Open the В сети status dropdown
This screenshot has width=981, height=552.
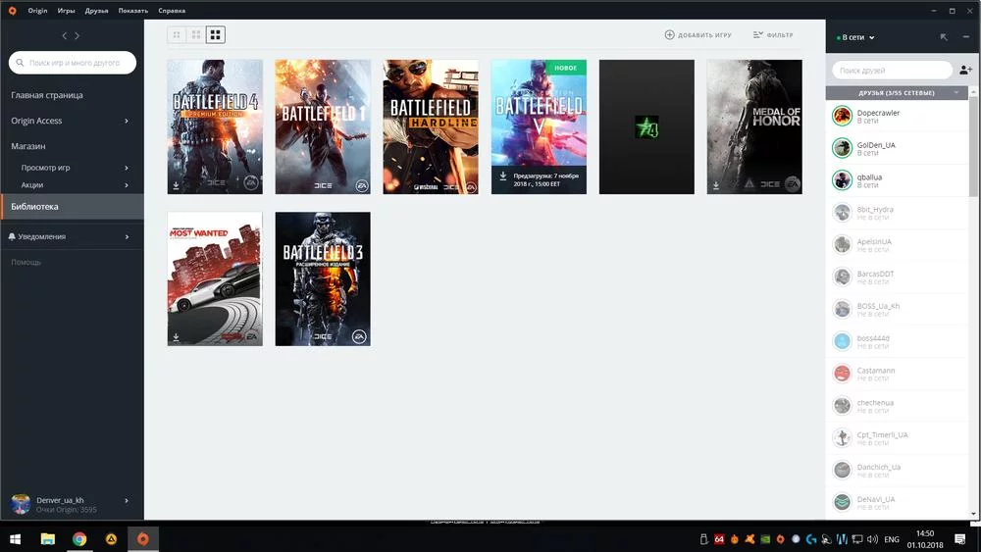point(855,37)
